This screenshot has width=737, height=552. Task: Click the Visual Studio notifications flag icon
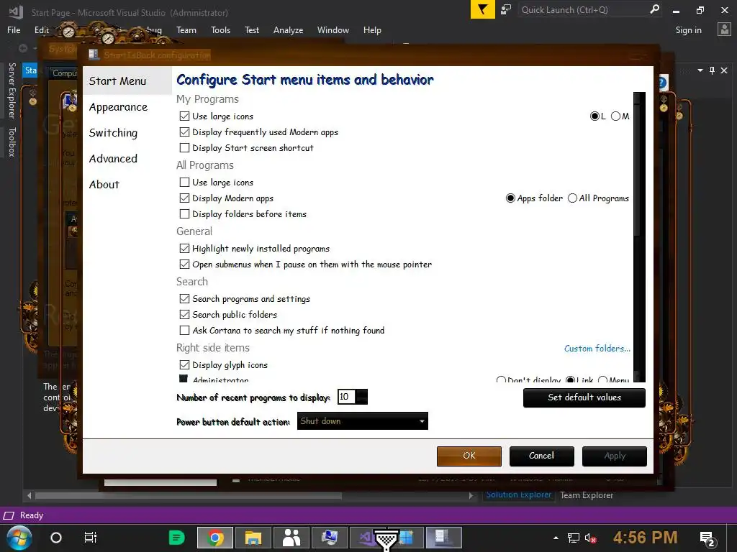[x=482, y=9]
